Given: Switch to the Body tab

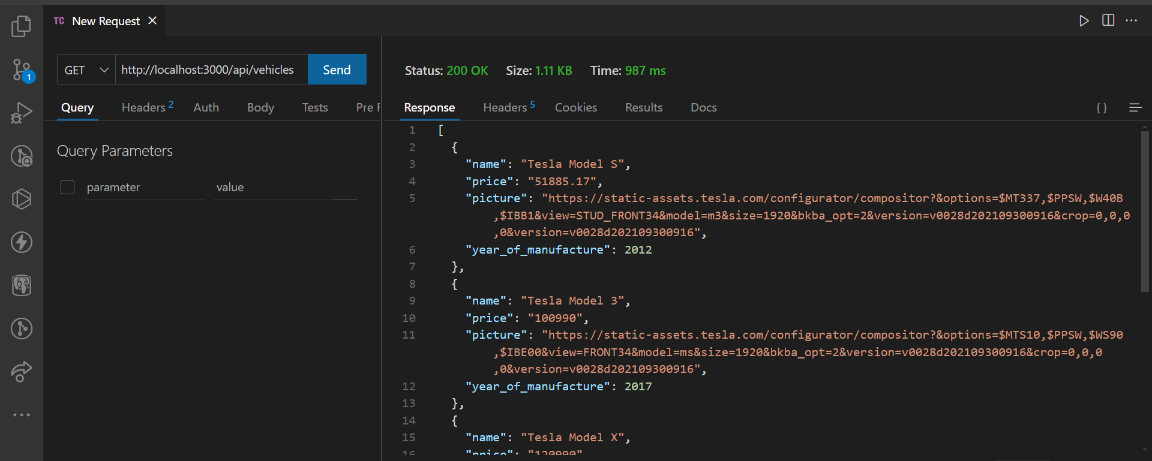Looking at the screenshot, I should (x=260, y=107).
